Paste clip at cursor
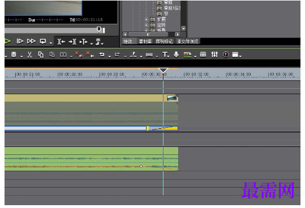 point(51,55)
